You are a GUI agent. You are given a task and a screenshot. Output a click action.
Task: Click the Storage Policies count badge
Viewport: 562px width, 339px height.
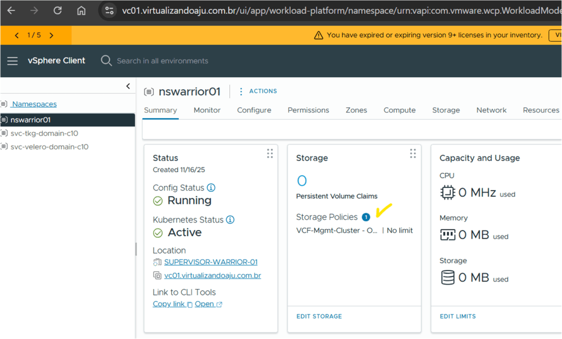click(366, 217)
